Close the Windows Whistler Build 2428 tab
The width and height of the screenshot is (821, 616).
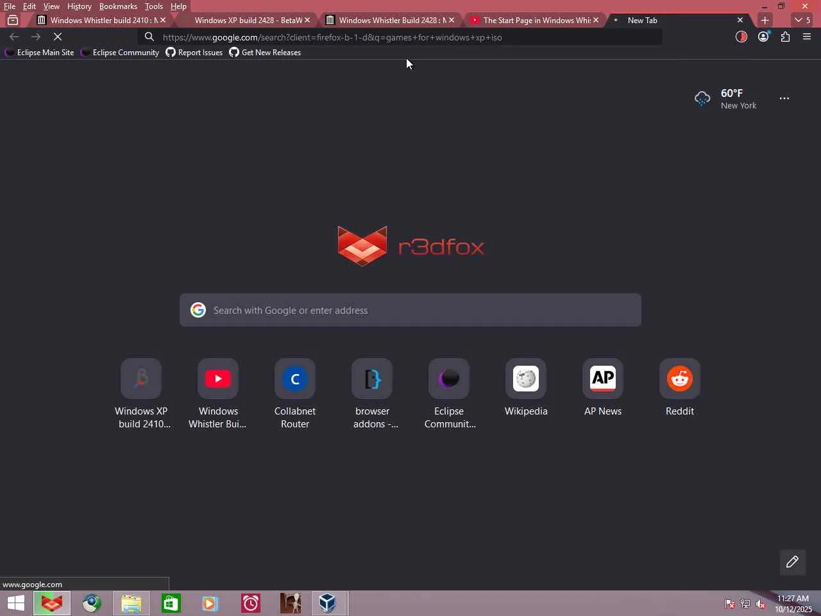coord(452,20)
